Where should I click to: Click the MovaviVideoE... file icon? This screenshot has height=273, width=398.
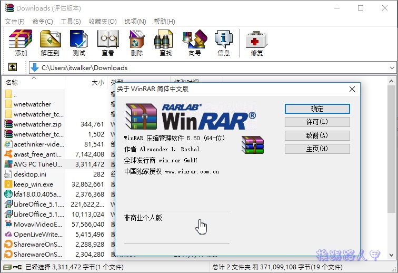[8, 224]
